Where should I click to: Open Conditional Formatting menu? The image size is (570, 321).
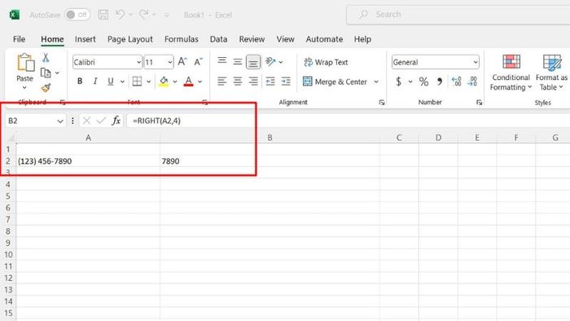point(511,72)
